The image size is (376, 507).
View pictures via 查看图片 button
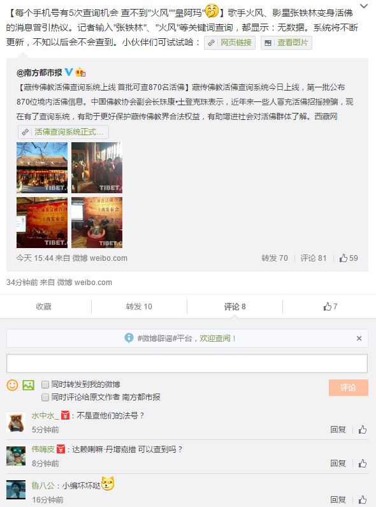(286, 43)
